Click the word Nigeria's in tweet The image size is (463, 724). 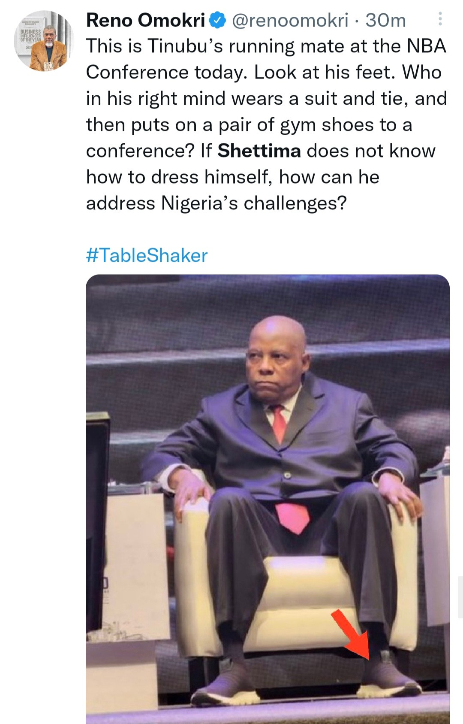tap(199, 203)
